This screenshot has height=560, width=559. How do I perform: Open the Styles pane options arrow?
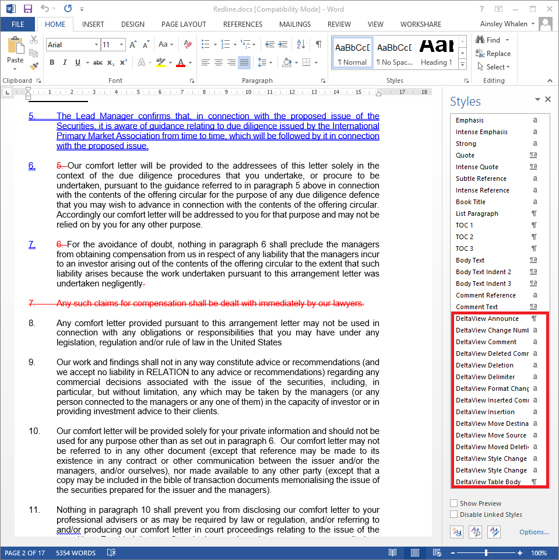click(537, 99)
